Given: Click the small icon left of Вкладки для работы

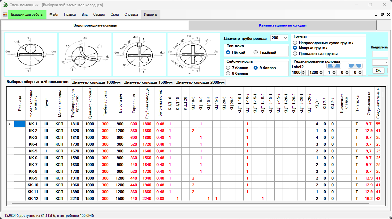Looking at the screenshot, I should (5, 14).
